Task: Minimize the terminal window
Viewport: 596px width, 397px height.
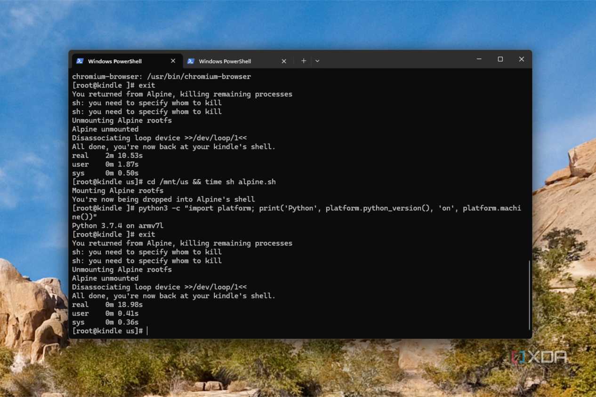Action: click(479, 59)
